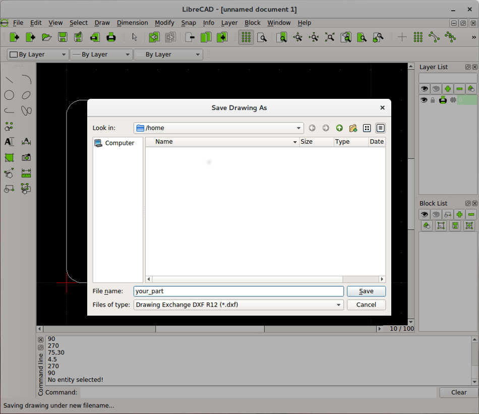Screen dimensions: 479x414
Task: Click the Undo toolbar icon
Action: point(154,37)
